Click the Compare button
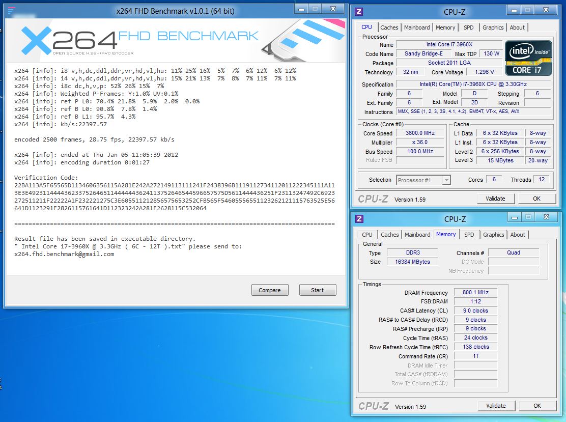Screen dimensions: 566x422 [x=270, y=290]
